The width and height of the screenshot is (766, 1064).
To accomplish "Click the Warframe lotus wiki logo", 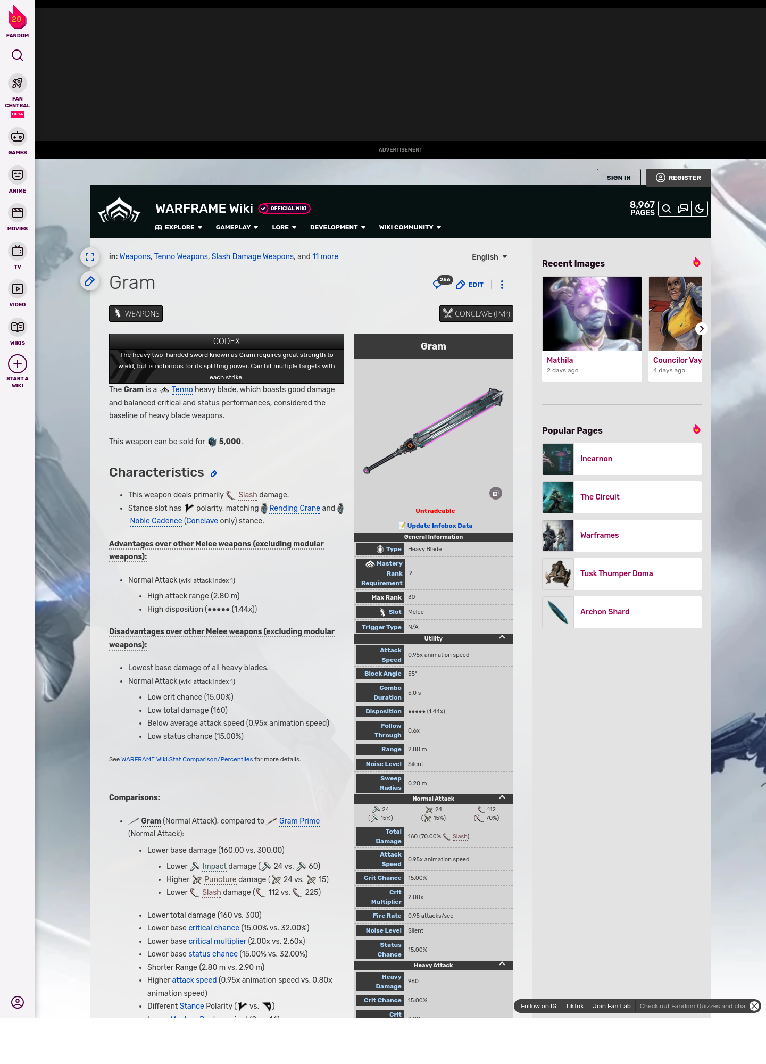I will tap(120, 211).
